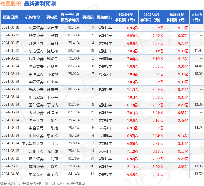
Task: Click researcher name 陈婕
Action: pyautogui.click(x=54, y=128)
